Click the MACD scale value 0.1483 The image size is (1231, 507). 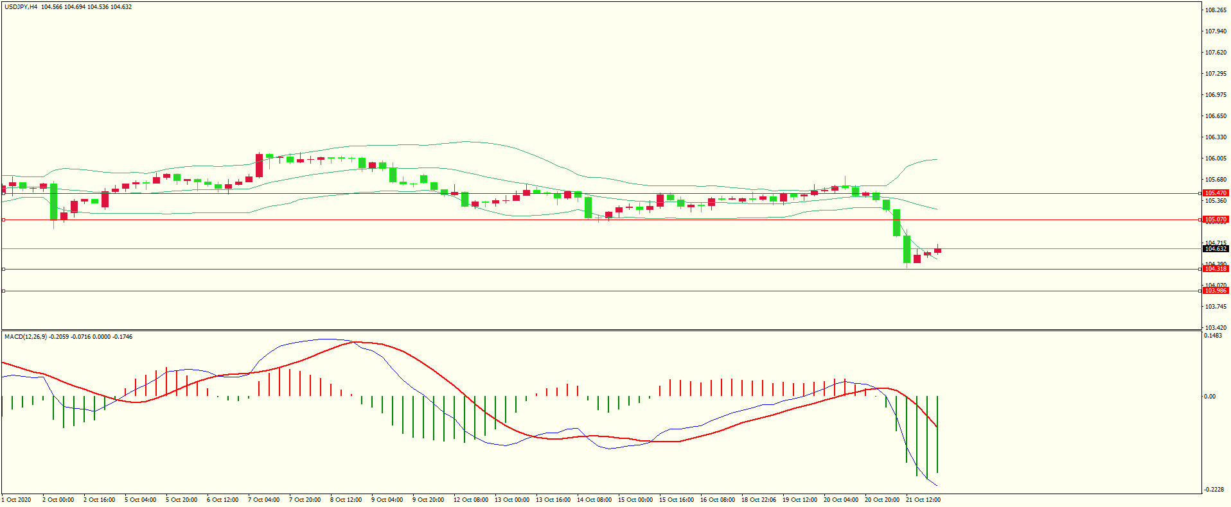pyautogui.click(x=1214, y=336)
